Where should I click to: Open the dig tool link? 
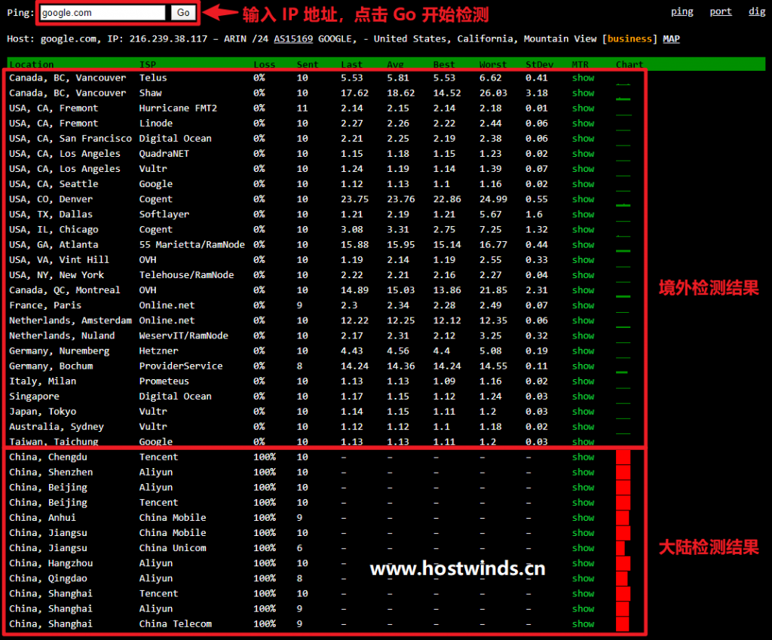[757, 11]
